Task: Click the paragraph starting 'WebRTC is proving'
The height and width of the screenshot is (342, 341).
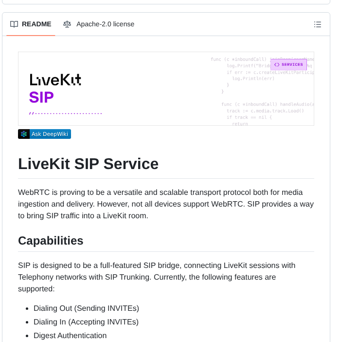Action: pyautogui.click(x=166, y=204)
